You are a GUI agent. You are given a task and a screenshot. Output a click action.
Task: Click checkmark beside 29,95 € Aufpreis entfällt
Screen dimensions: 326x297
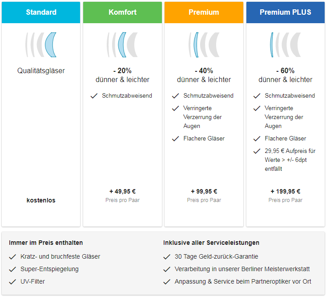tap(257, 151)
